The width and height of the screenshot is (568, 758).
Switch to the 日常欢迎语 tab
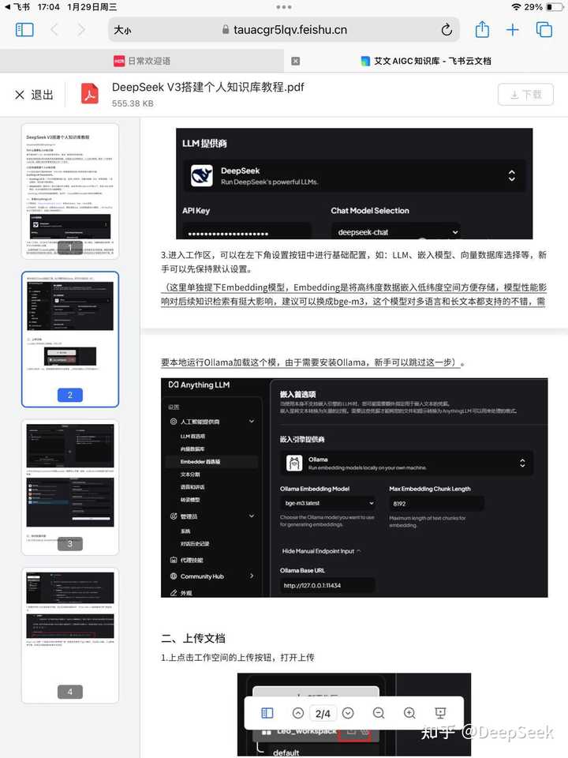pos(142,61)
